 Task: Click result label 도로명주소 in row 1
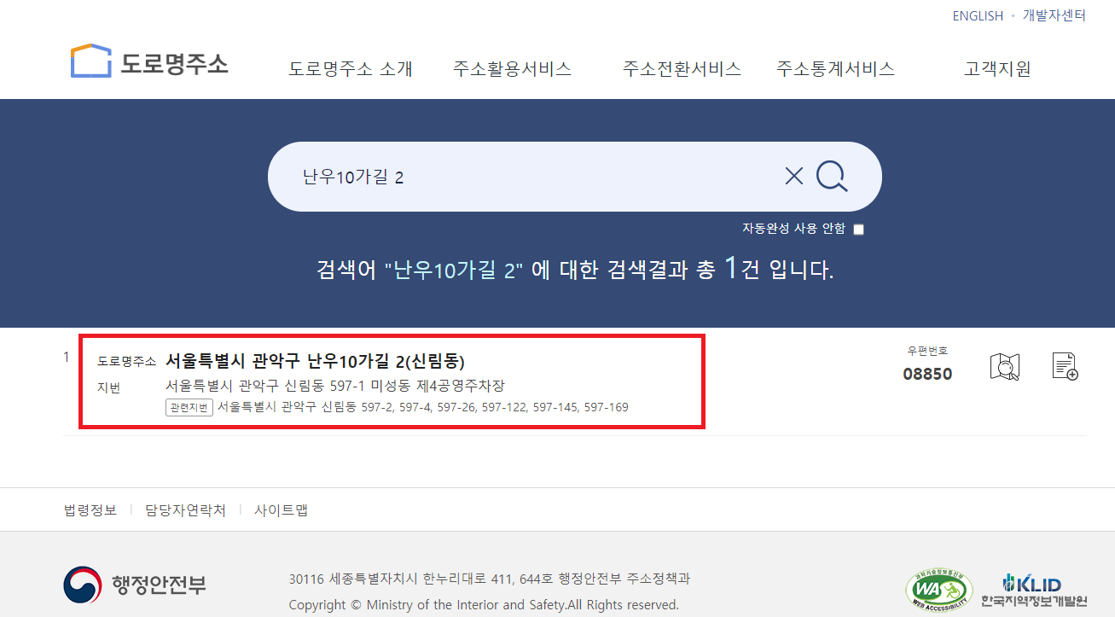(x=126, y=362)
